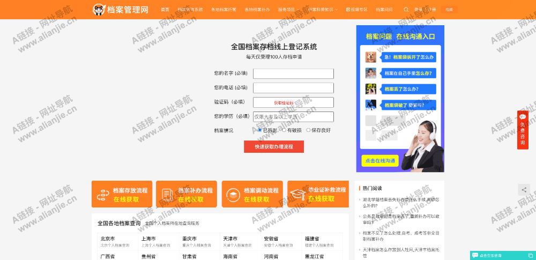This screenshot has width=536, height=260.
Task: Click 获取验证码 in the verification field
Action: click(x=284, y=102)
